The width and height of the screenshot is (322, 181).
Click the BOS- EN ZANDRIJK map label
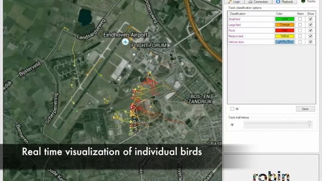[x=200, y=99]
